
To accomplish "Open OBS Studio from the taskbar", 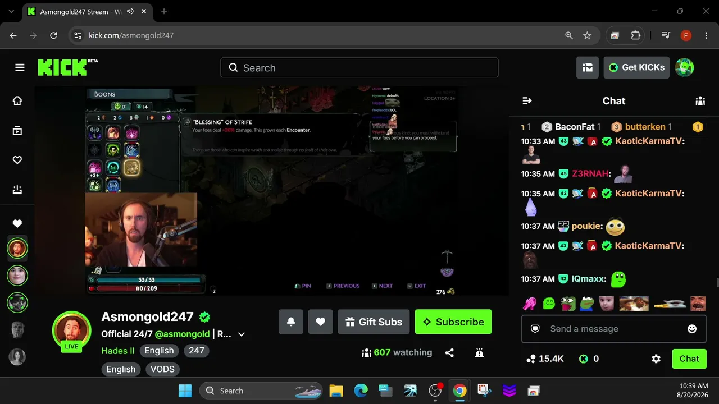I will (x=435, y=391).
